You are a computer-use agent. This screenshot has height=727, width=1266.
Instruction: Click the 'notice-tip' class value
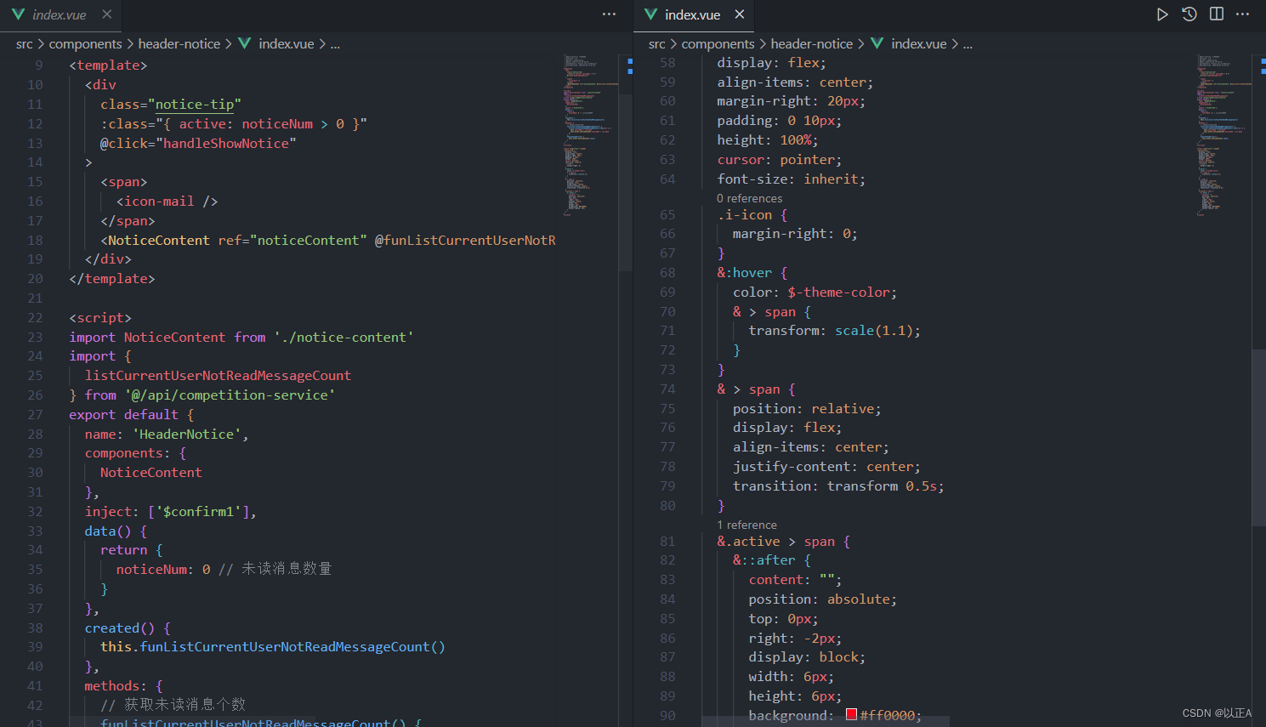(195, 105)
